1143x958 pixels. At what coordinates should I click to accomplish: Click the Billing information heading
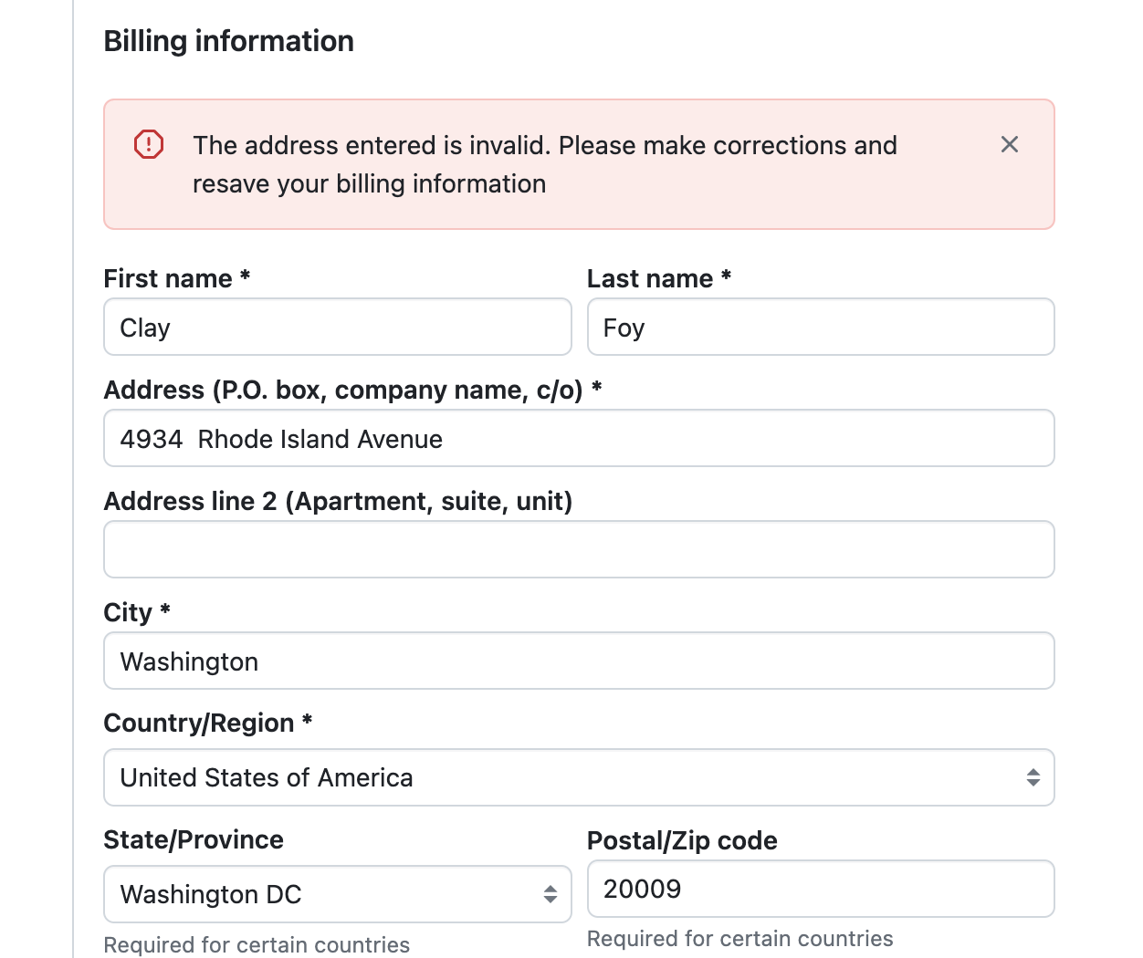229,41
